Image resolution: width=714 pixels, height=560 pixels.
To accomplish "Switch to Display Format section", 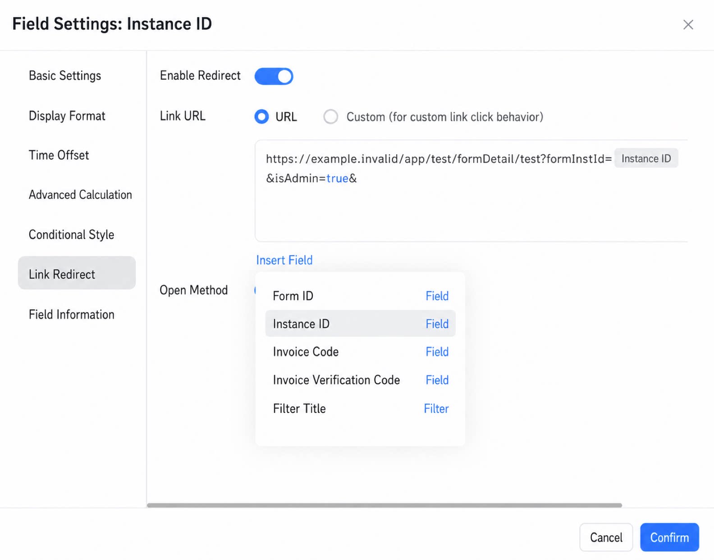I will (67, 116).
